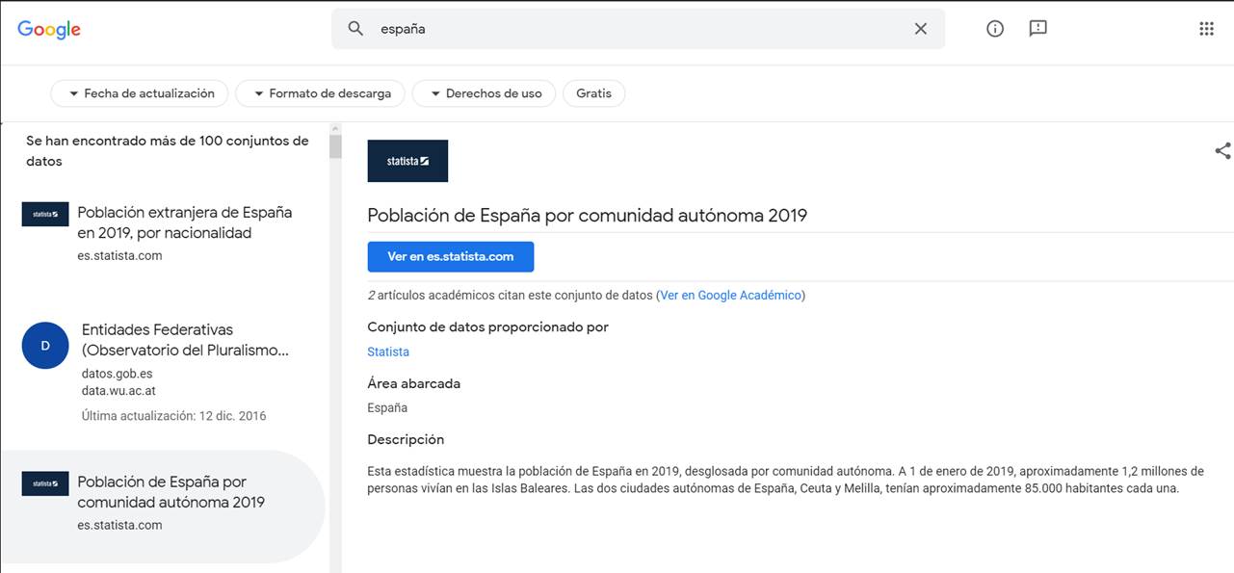Open the Google apps grid
This screenshot has height=573, width=1234.
pyautogui.click(x=1206, y=29)
